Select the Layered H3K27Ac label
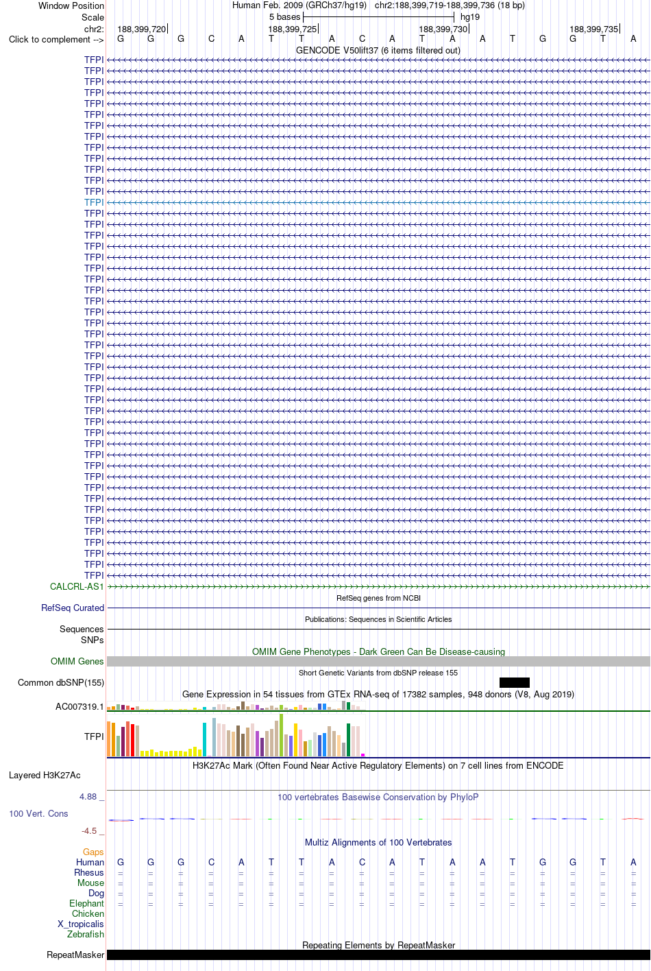 [x=45, y=775]
